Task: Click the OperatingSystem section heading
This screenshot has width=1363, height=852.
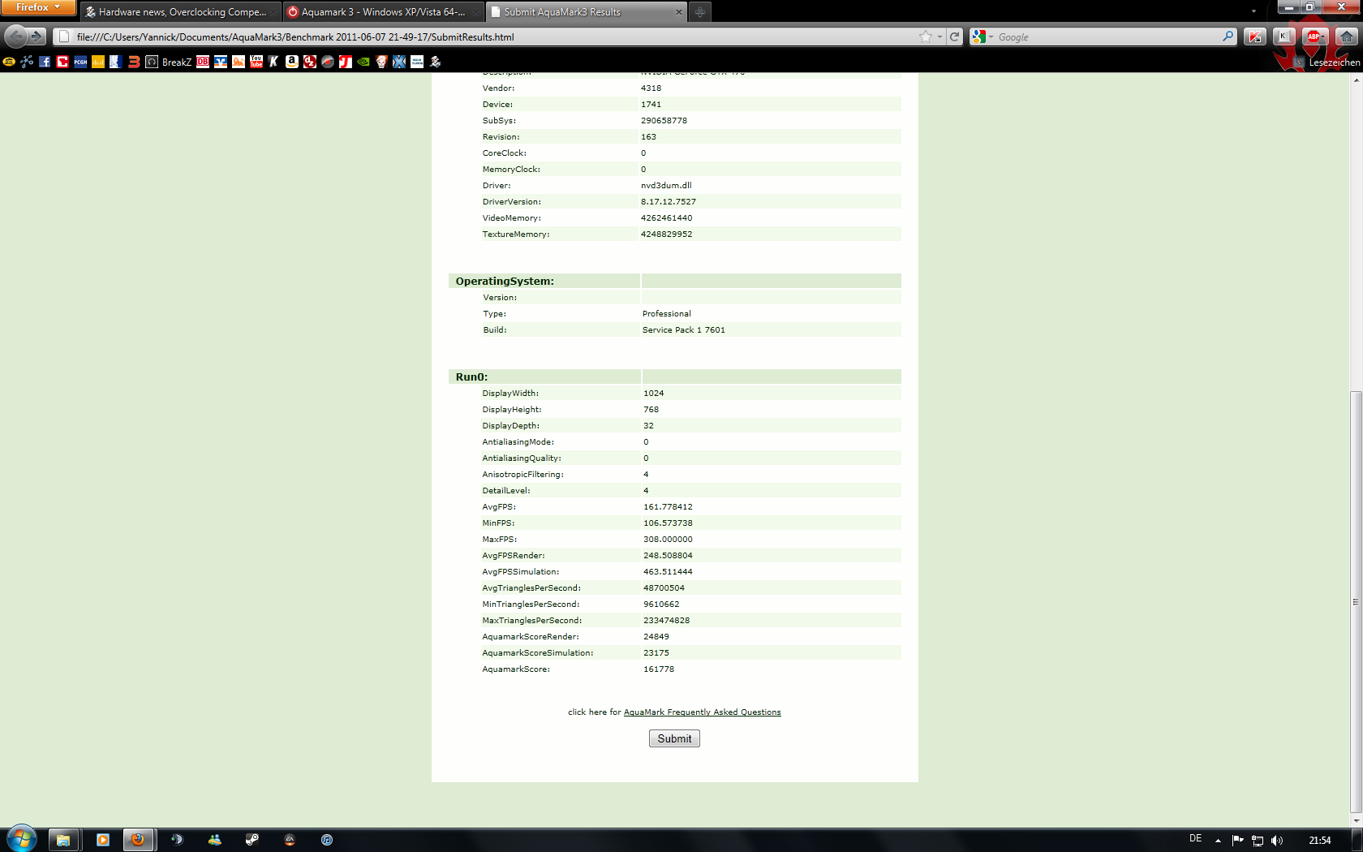Action: (505, 282)
